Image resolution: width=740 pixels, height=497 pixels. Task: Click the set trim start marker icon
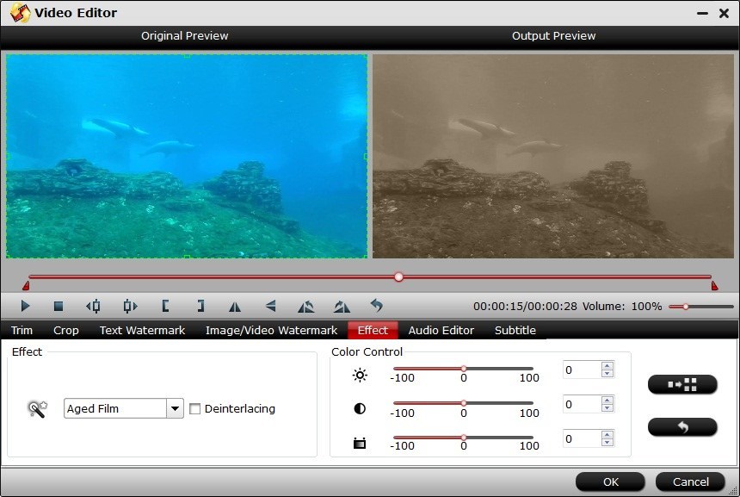163,306
